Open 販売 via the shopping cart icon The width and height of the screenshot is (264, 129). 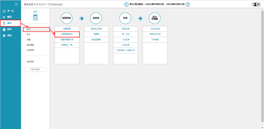pos(4,17)
